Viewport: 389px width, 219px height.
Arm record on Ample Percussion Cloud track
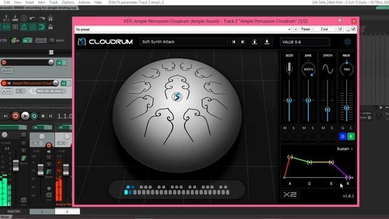pos(4,83)
